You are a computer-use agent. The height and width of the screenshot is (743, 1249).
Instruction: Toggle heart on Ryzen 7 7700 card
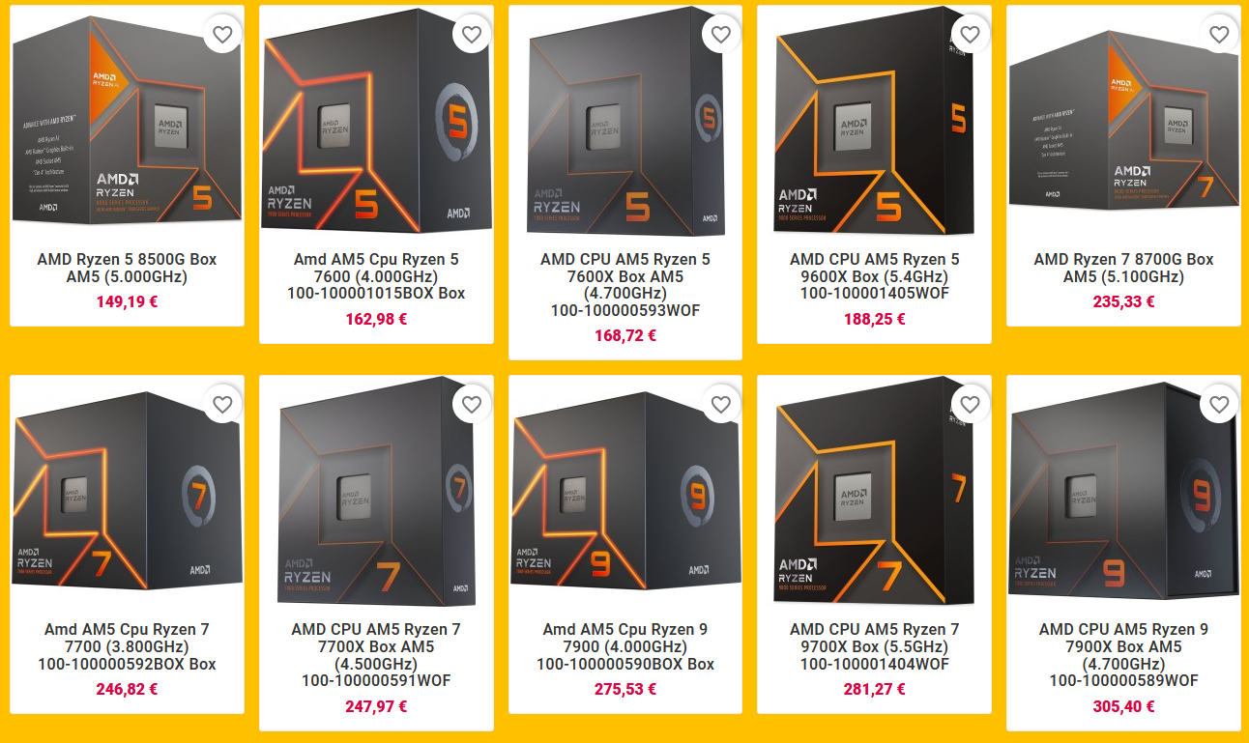[x=222, y=405]
